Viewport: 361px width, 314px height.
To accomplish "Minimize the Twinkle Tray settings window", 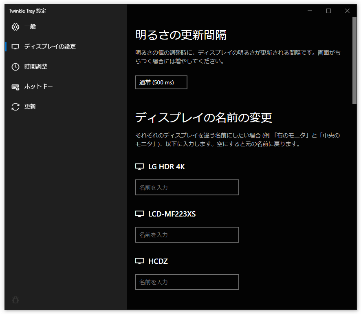I will coord(310,11).
